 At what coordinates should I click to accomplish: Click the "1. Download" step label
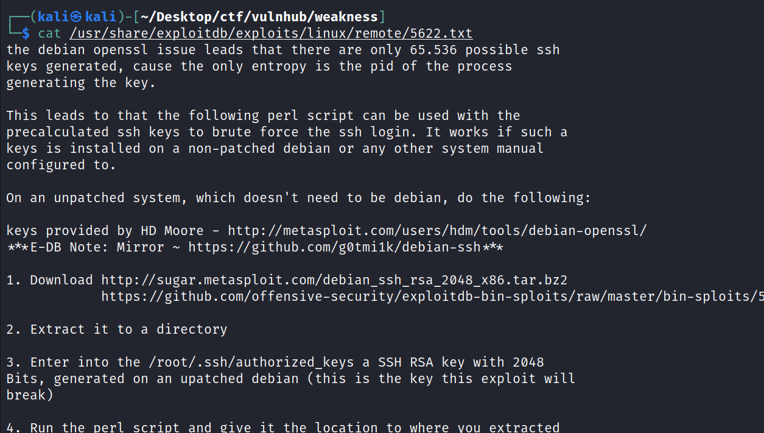[x=50, y=280]
